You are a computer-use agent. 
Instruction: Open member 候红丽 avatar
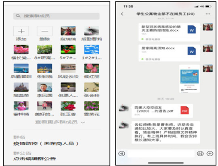(x=92, y=68)
